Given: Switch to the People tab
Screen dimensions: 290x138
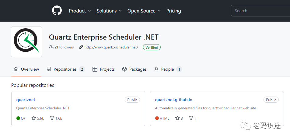Looking at the screenshot, I should [168, 69].
